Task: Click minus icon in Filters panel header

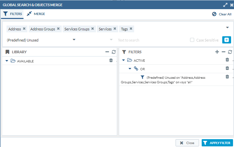Action: pos(224,52)
